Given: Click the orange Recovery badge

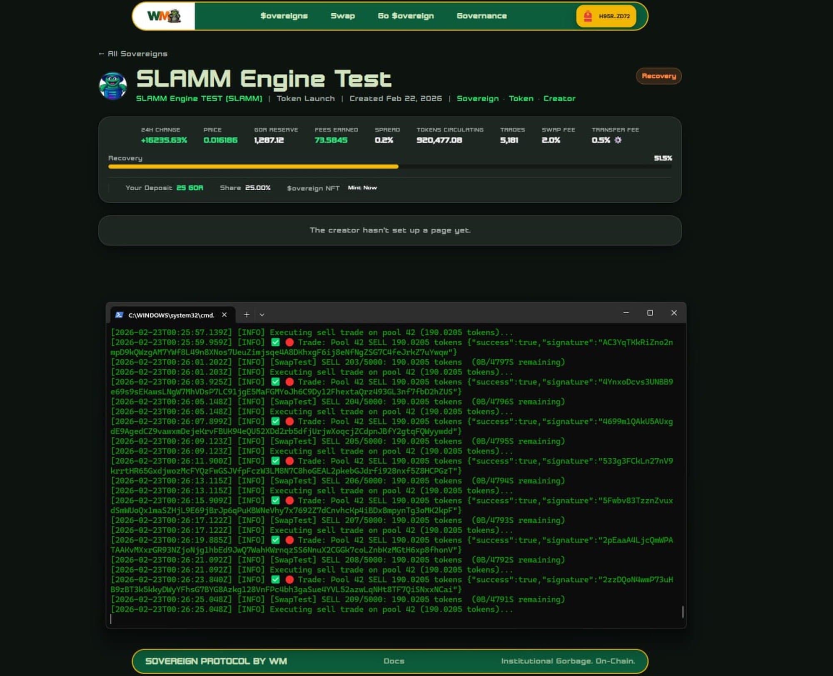Looking at the screenshot, I should point(658,76).
